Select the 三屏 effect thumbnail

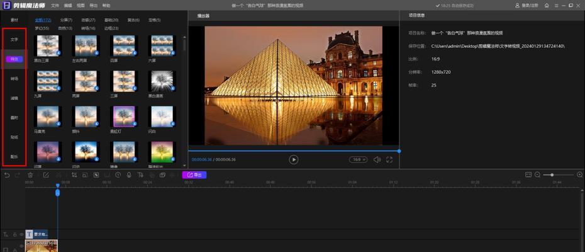(124, 81)
